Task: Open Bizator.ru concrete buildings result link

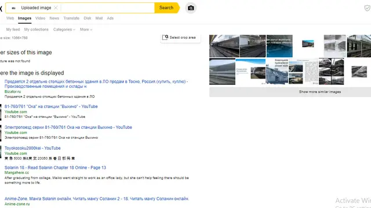Action: pos(96,84)
